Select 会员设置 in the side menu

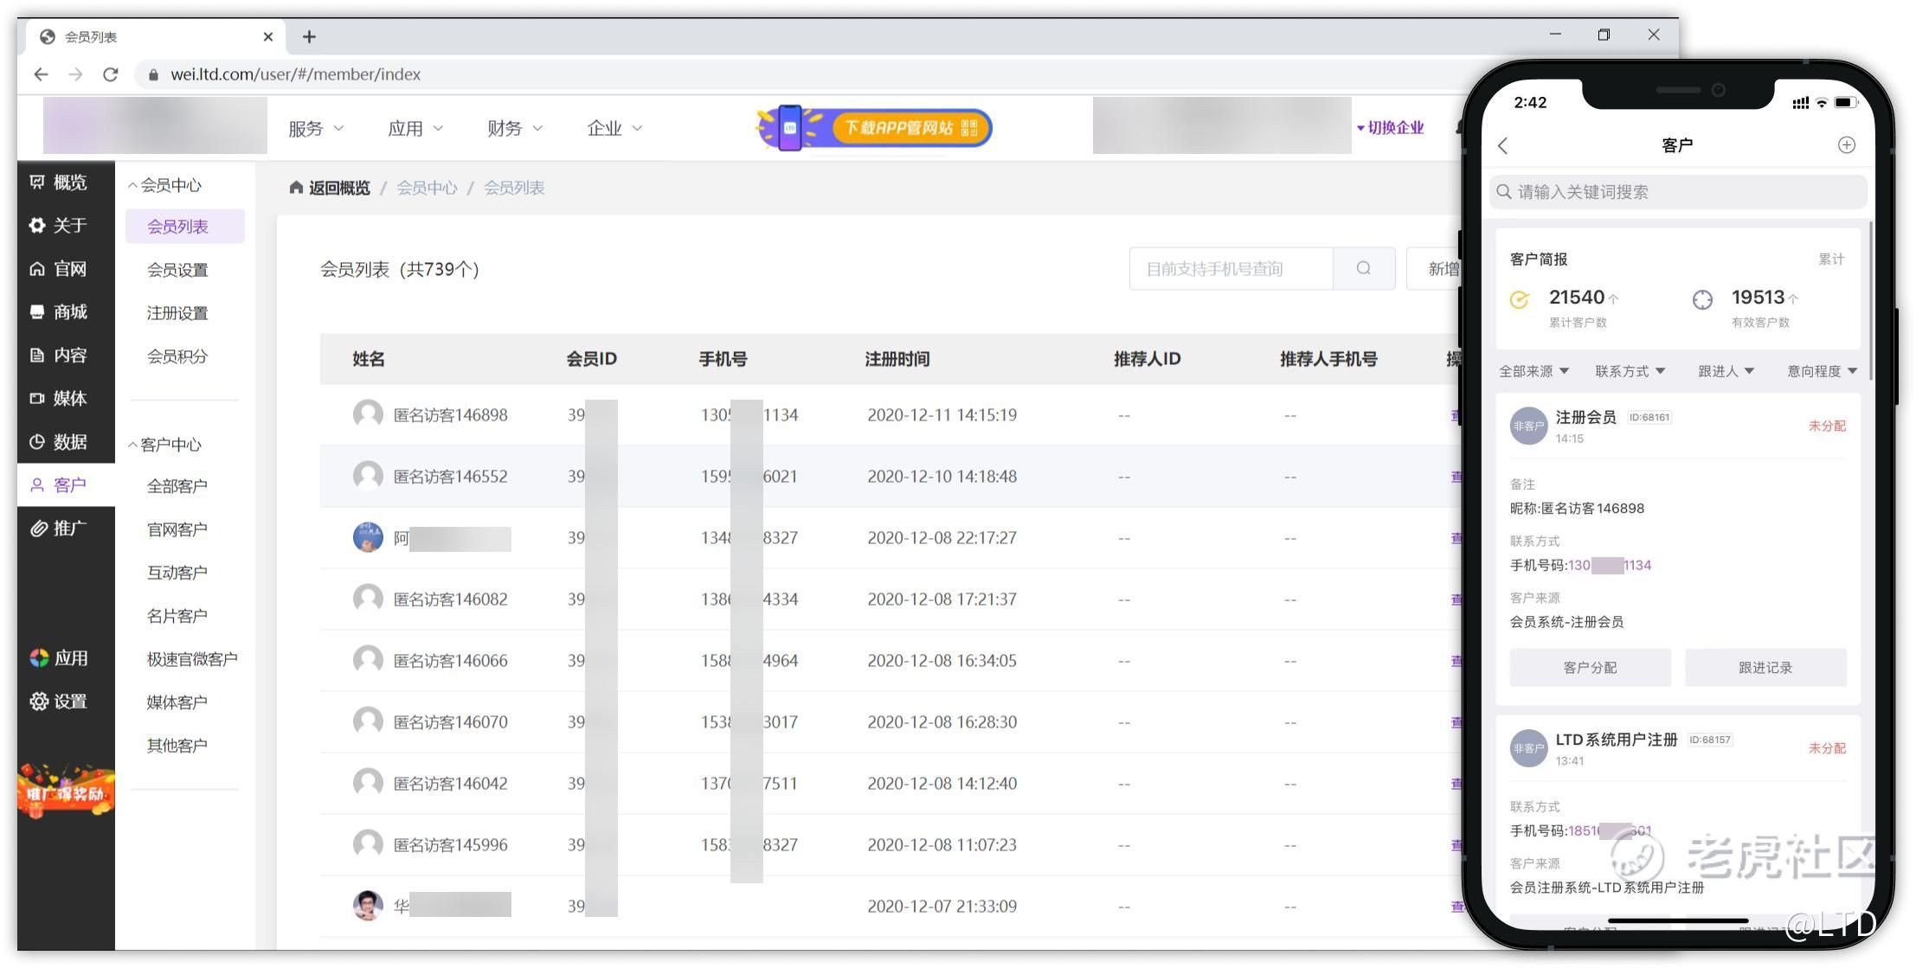(x=177, y=270)
